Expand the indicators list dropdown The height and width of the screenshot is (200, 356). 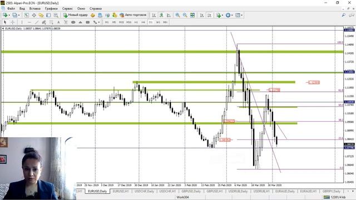coord(222,15)
